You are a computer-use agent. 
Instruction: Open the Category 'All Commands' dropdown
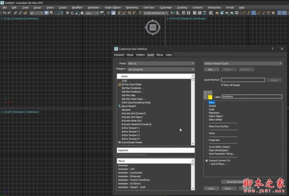click(161, 69)
